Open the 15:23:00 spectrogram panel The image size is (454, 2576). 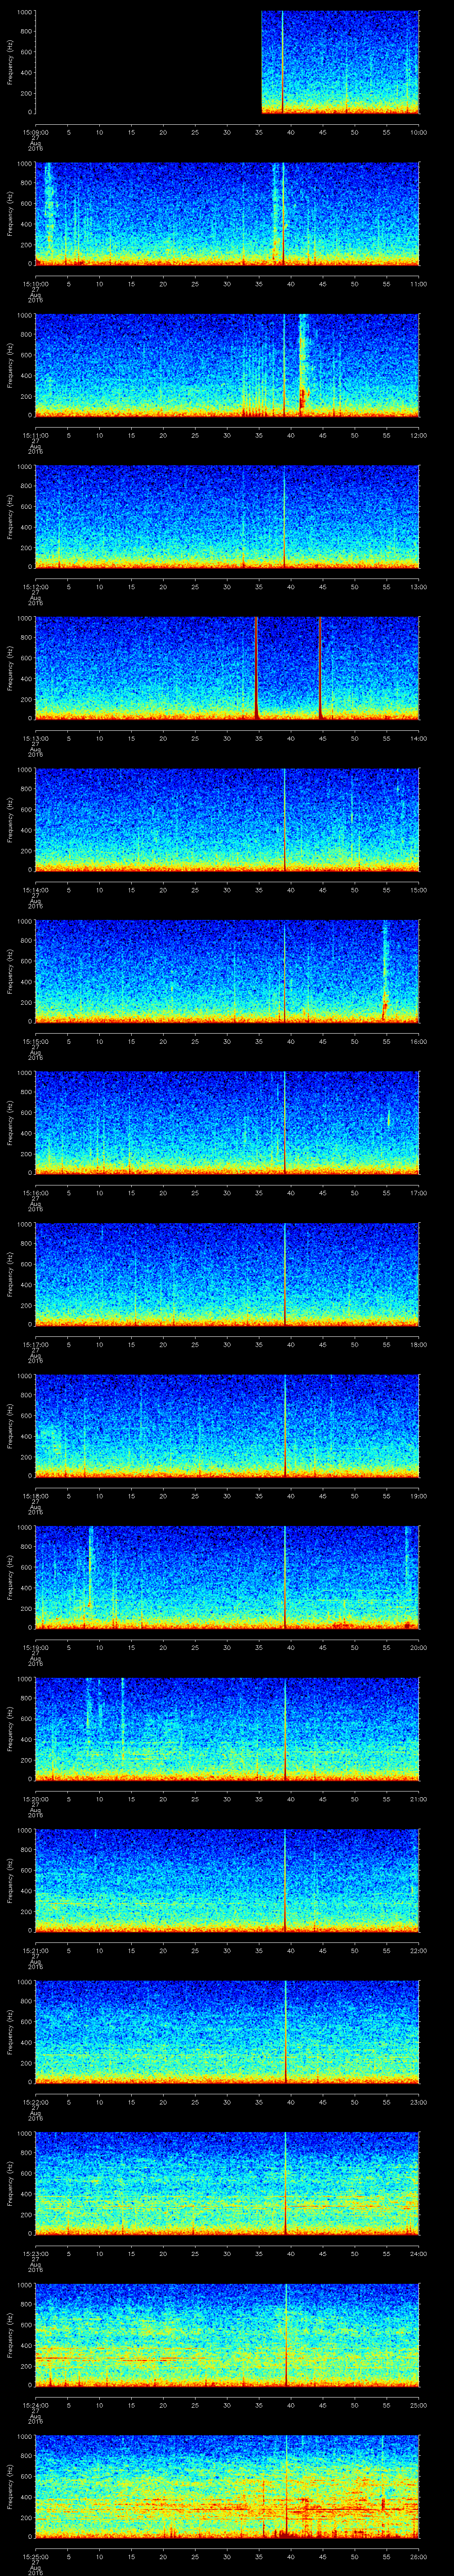[x=227, y=2183]
